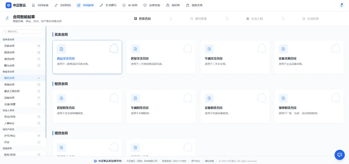Click the 场地租赁合同 document icon
Screen dimensions: 349x164
click(x=283, y=98)
